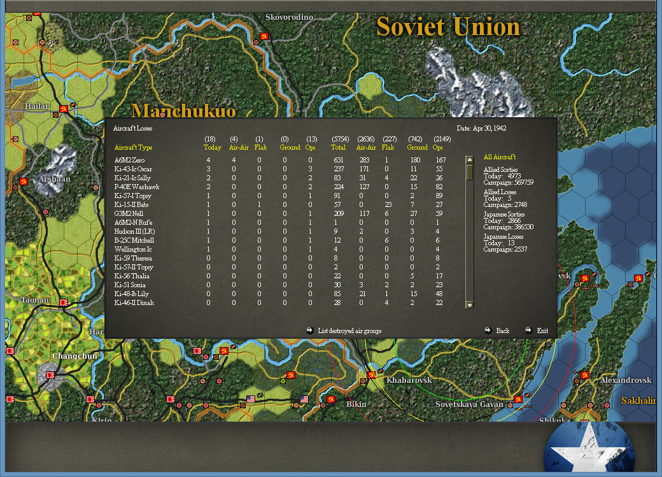
Task: Select the Ki-51 Sonia row
Action: (x=280, y=285)
